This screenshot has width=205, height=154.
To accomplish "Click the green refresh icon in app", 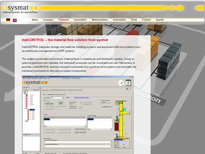I will 127,89.
